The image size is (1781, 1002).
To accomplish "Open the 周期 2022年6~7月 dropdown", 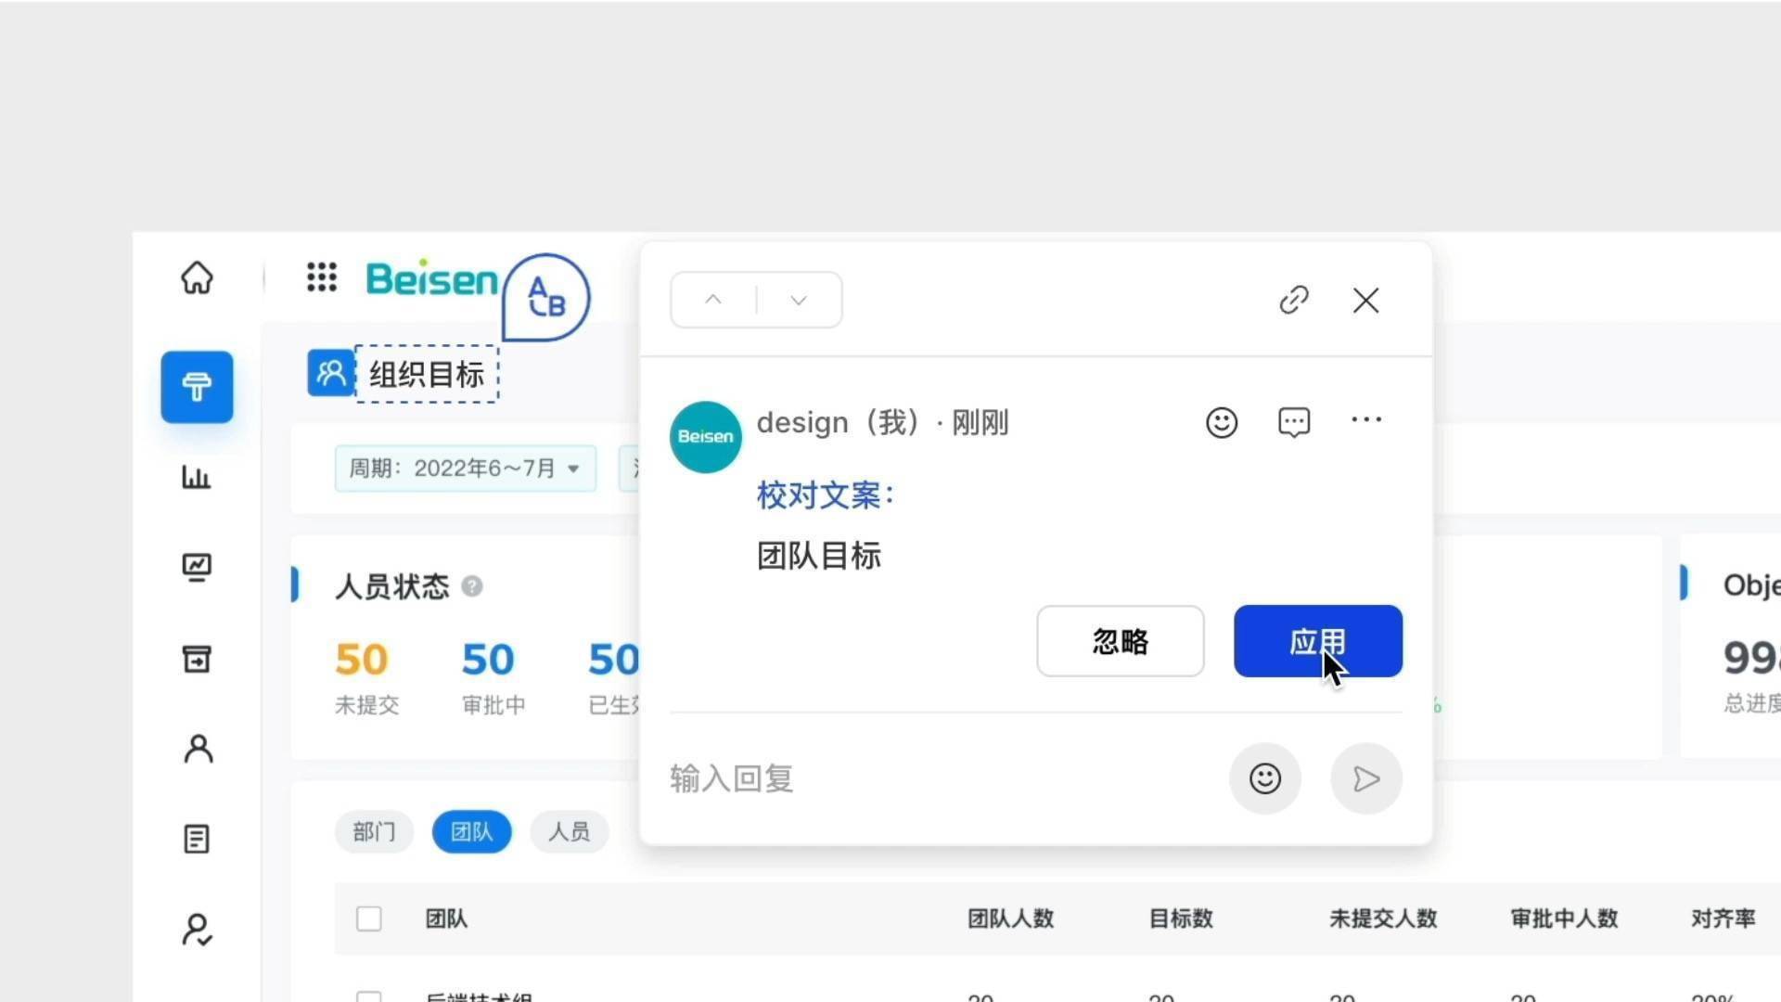I will [x=465, y=468].
